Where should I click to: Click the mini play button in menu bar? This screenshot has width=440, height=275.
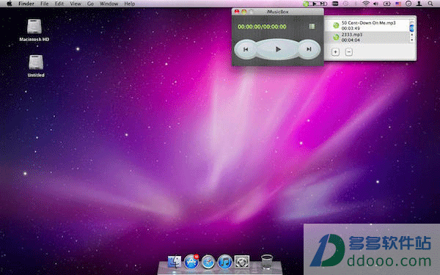(x=315, y=4)
